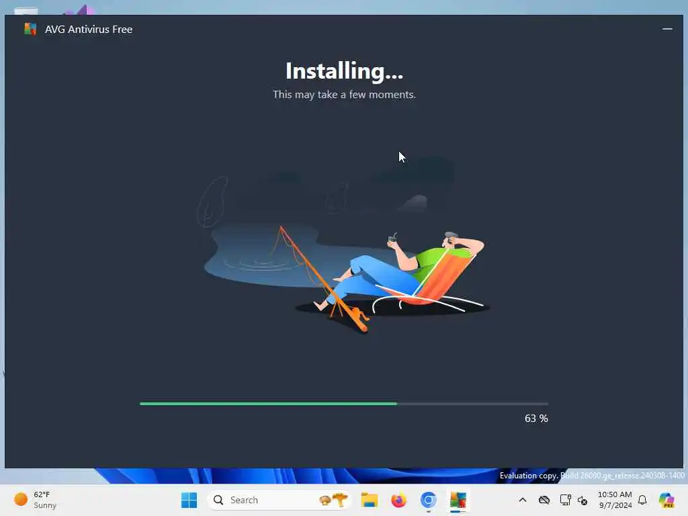Click the AVG Antivirus Free window title
Screen dimensions: 688x516
pyautogui.click(x=89, y=30)
